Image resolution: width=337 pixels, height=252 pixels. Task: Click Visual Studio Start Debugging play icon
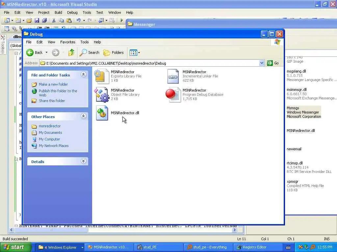[122, 20]
